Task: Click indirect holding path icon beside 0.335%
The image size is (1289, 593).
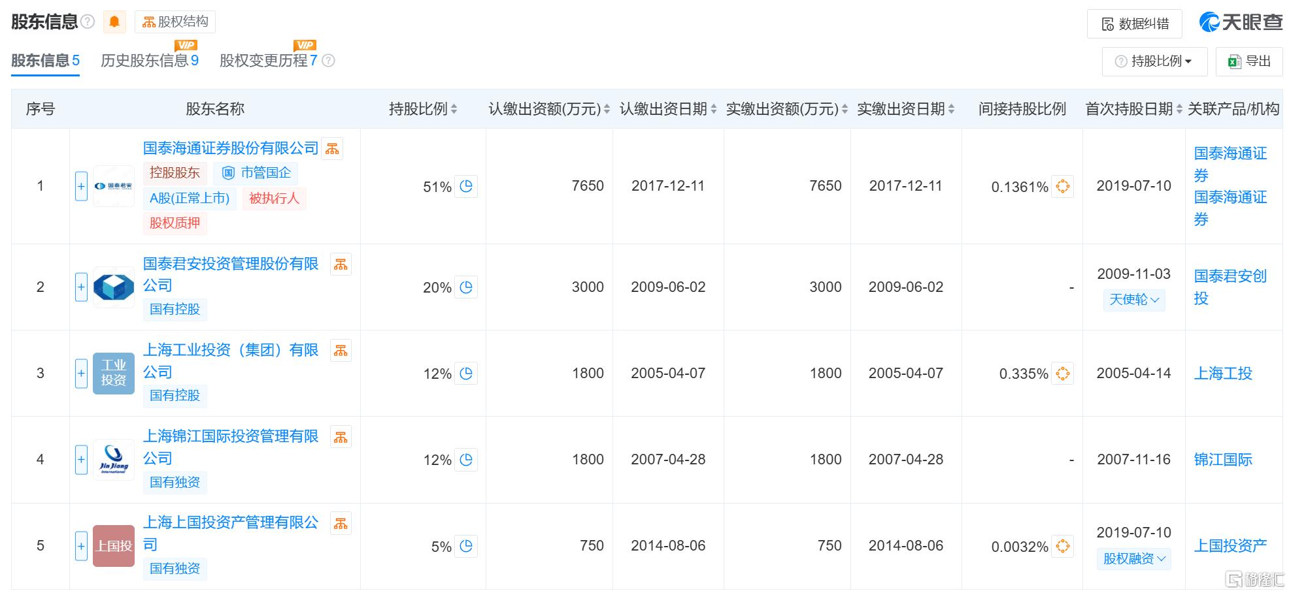Action: [x=1063, y=373]
